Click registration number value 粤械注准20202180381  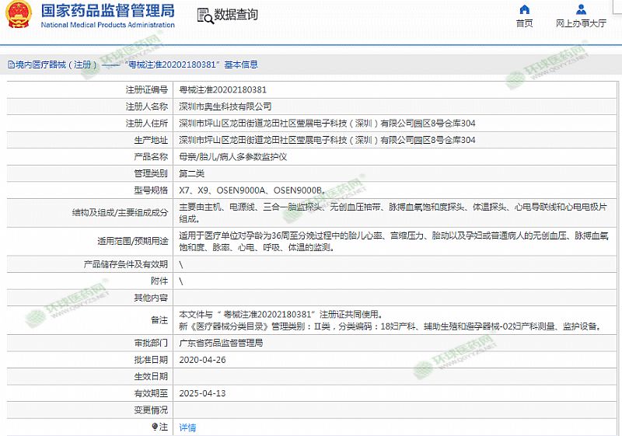pos(222,89)
